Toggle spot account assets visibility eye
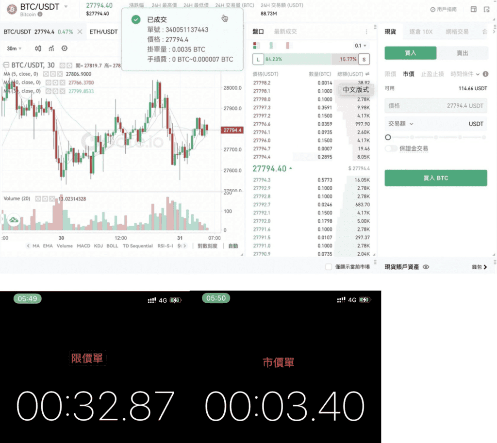 [426, 267]
